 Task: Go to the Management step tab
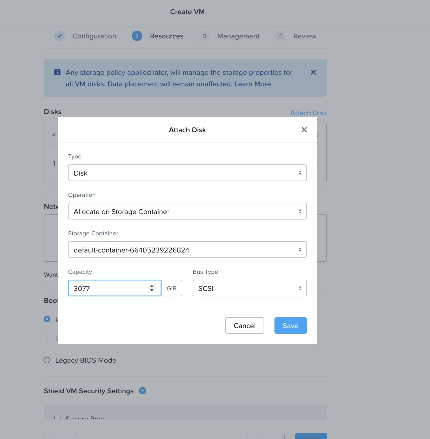tap(238, 36)
